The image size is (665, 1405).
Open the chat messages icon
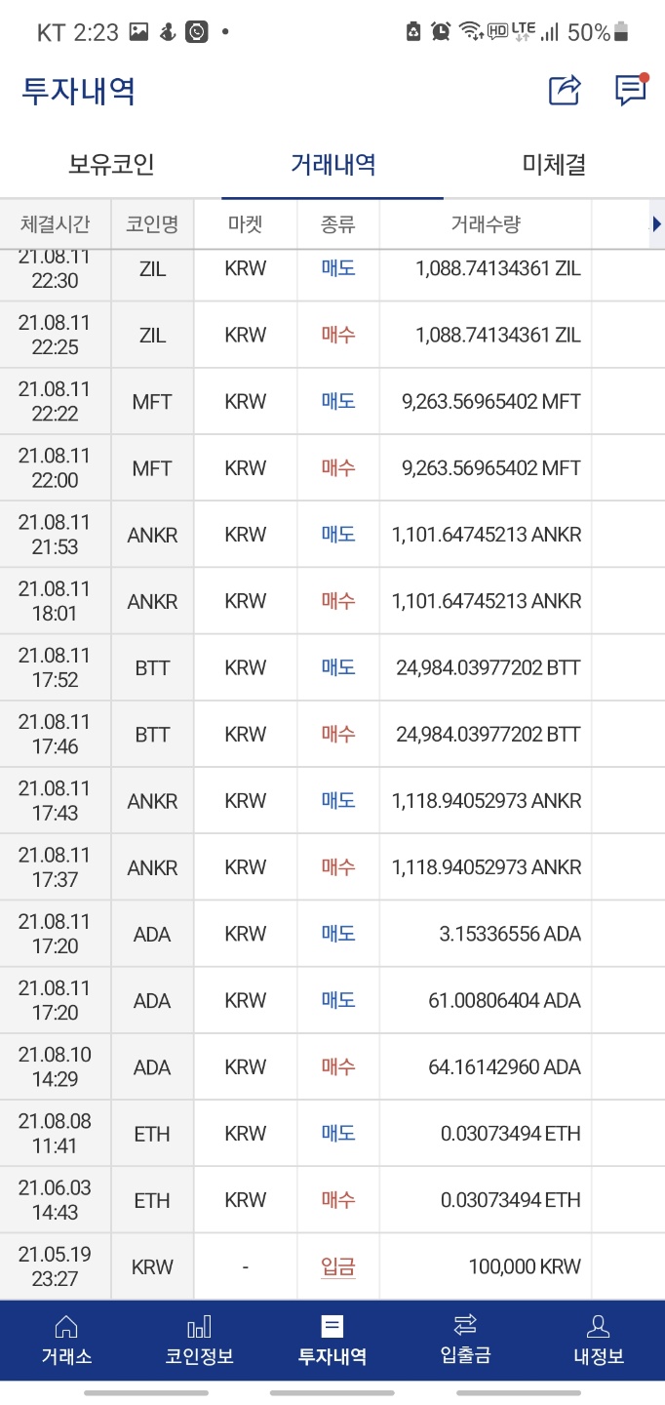pyautogui.click(x=631, y=90)
